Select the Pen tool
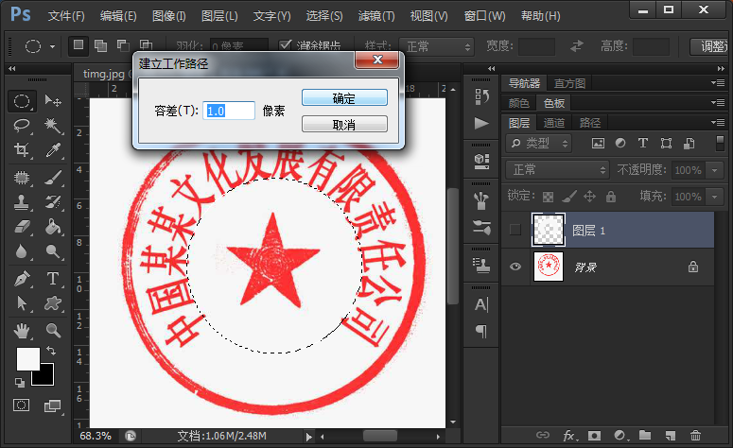This screenshot has height=448, width=733. point(22,279)
